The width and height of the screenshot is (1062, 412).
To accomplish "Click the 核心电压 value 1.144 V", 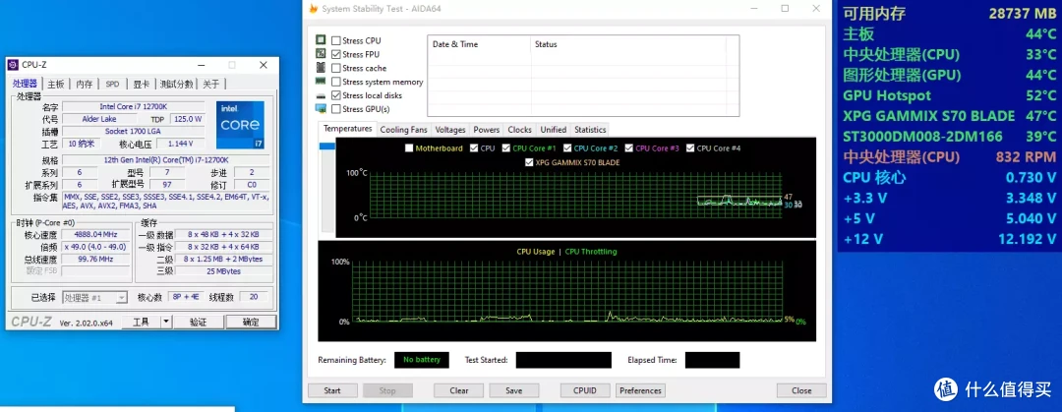I will [180, 144].
